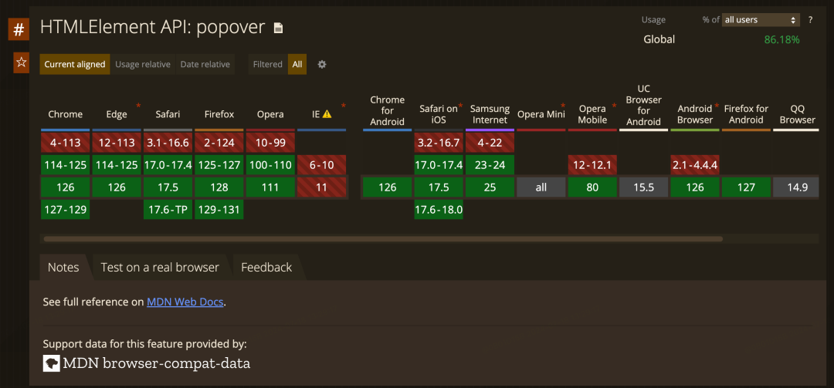
Task: Click the Chrome 114-125 cell
Action: tap(66, 165)
